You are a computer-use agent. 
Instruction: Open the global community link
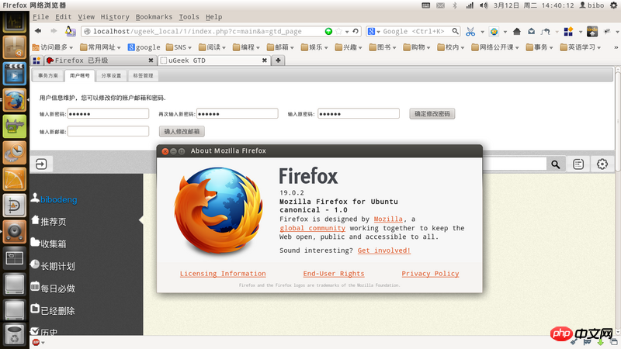coord(312,228)
